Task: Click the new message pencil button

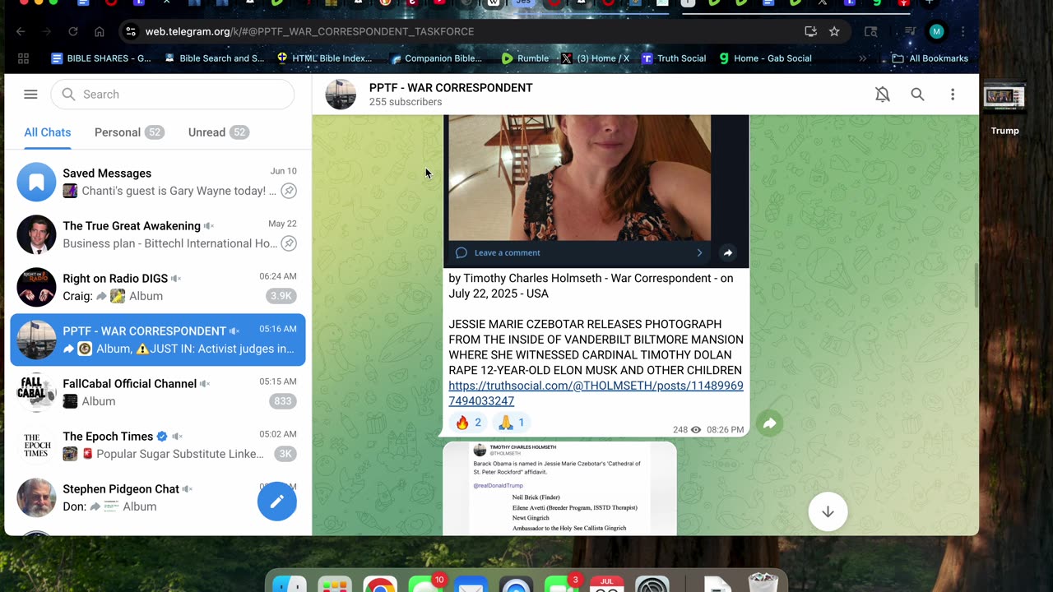Action: tap(277, 501)
